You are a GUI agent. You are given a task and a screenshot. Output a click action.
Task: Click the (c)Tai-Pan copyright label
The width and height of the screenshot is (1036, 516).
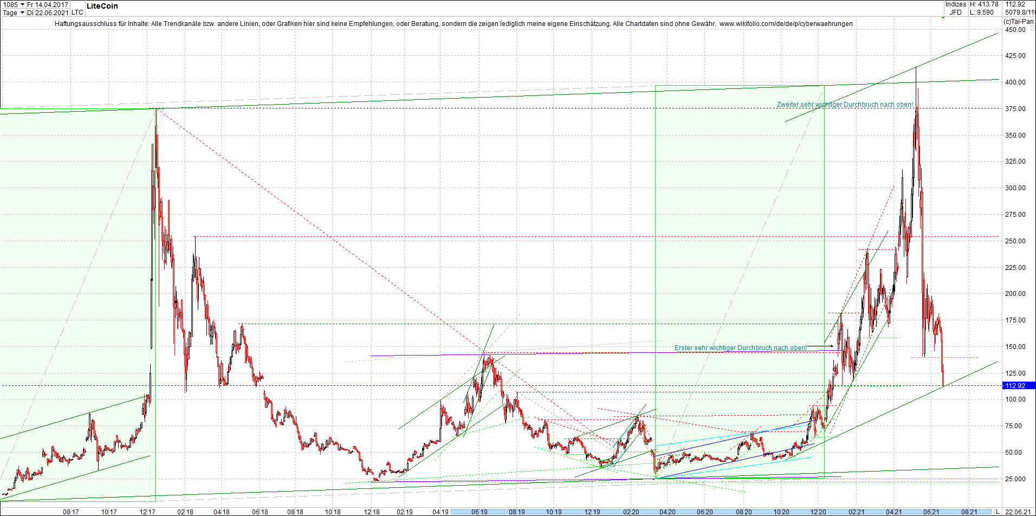click(x=1018, y=22)
